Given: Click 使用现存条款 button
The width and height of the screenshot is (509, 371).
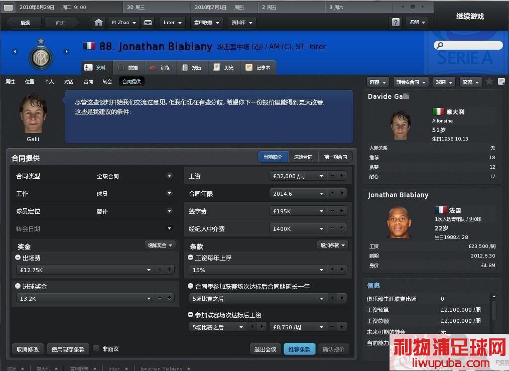Looking at the screenshot, I should (x=68, y=349).
